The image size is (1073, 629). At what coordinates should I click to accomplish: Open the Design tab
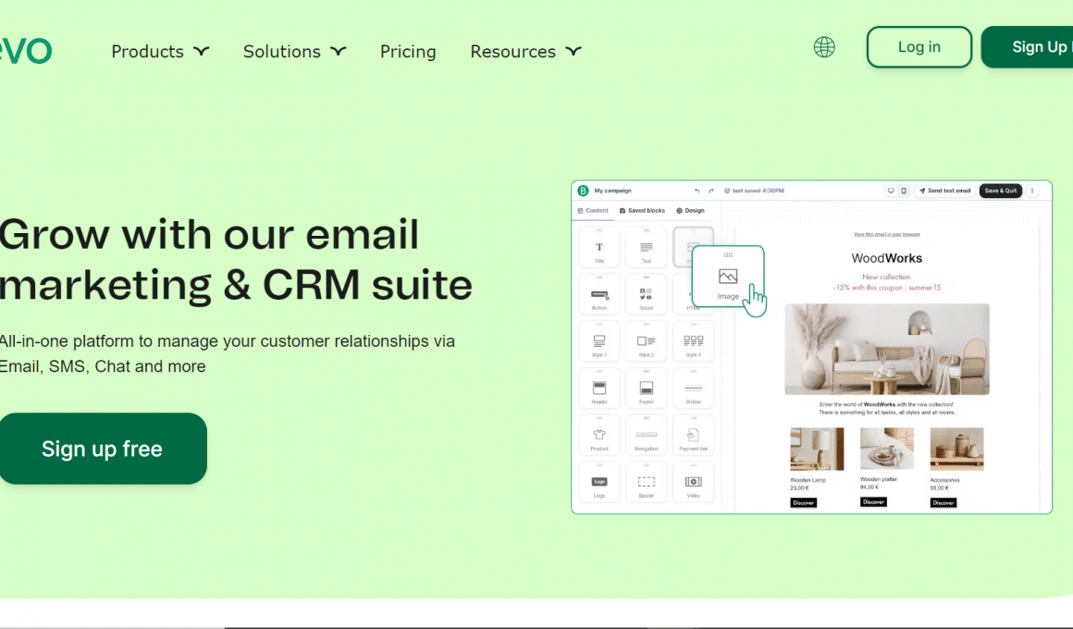pos(690,211)
